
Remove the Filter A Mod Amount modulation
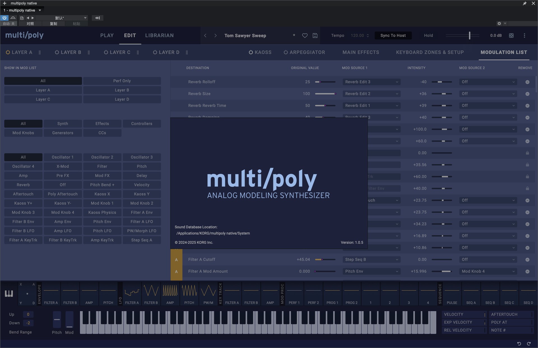point(527,272)
